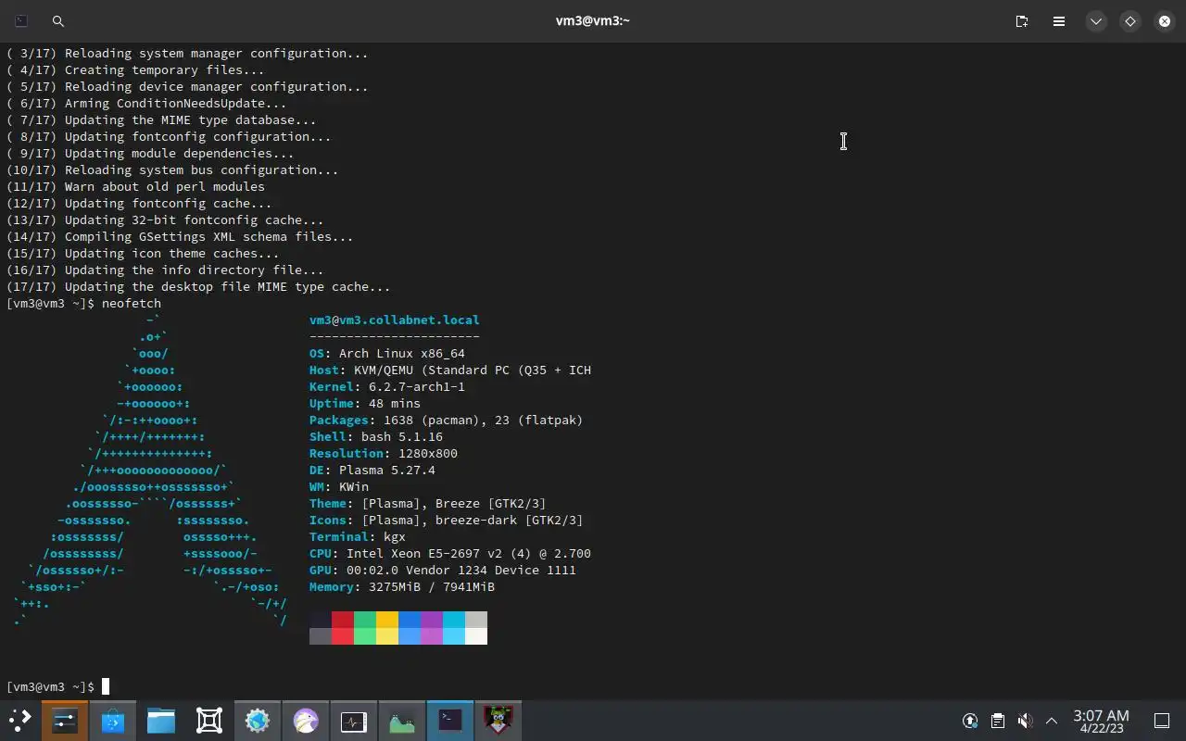Image resolution: width=1186 pixels, height=741 pixels.
Task: Click the Packages 1638 (pacman) line
Action: (447, 421)
